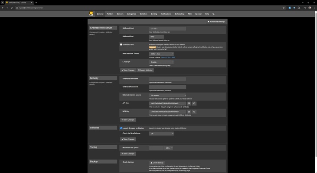The width and height of the screenshot is (317, 173).
Task: Click Restart SABnzbd button
Action: [x=145, y=70]
